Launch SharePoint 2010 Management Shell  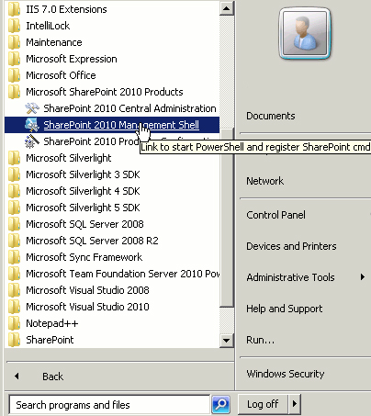(x=121, y=125)
